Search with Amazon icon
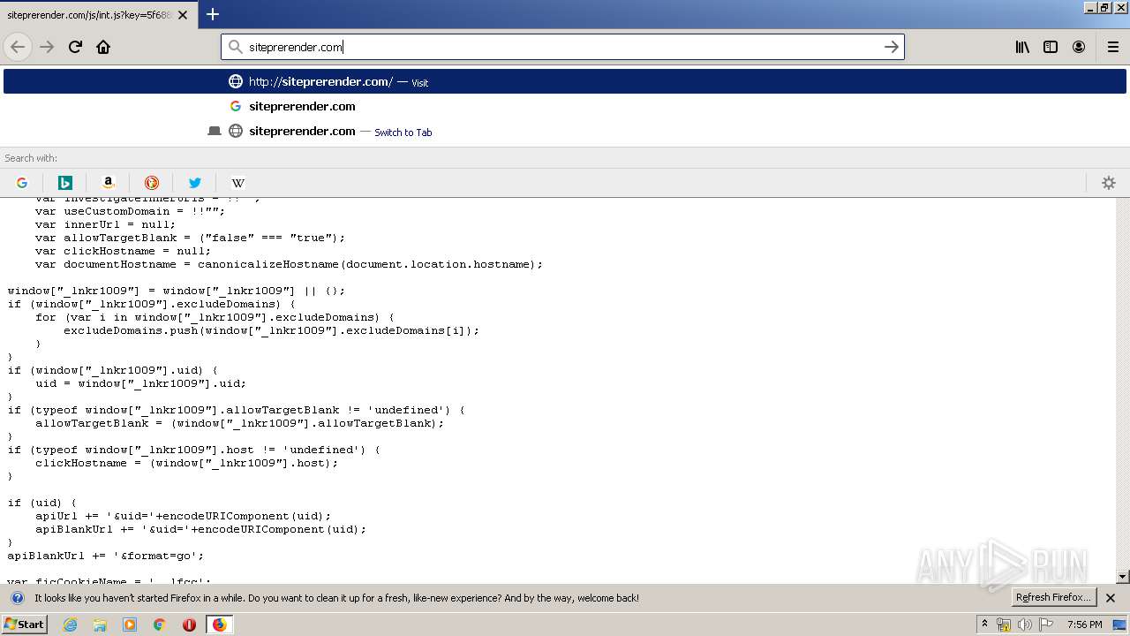Viewport: 1130px width, 636px height. click(x=109, y=183)
